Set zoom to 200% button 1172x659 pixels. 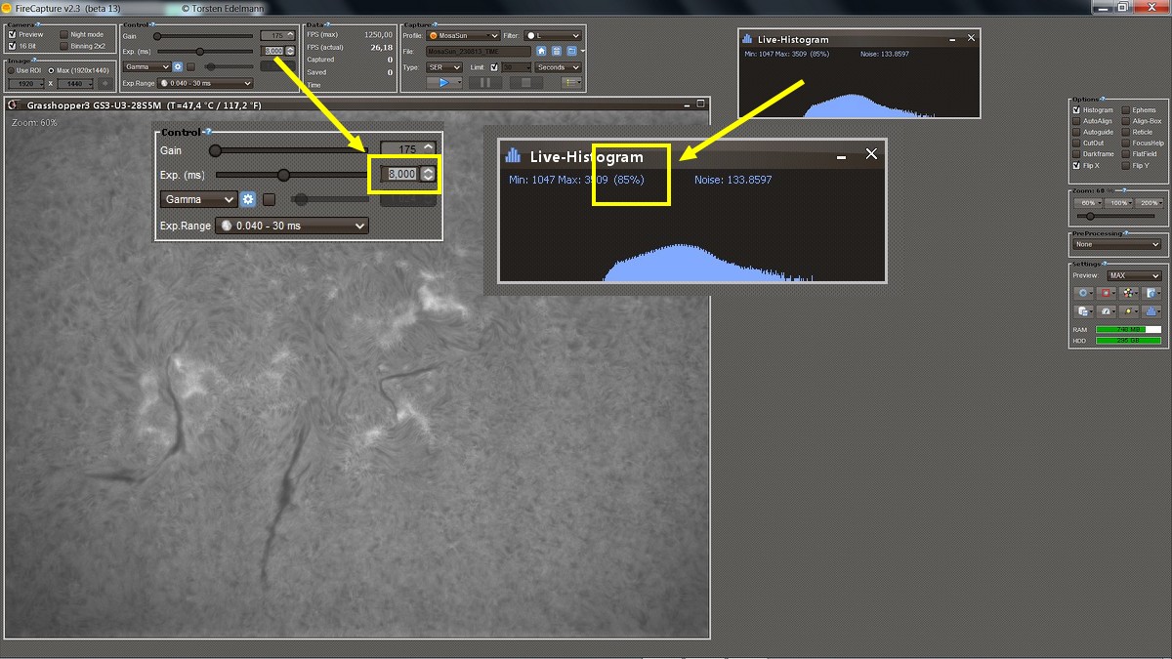click(1149, 202)
